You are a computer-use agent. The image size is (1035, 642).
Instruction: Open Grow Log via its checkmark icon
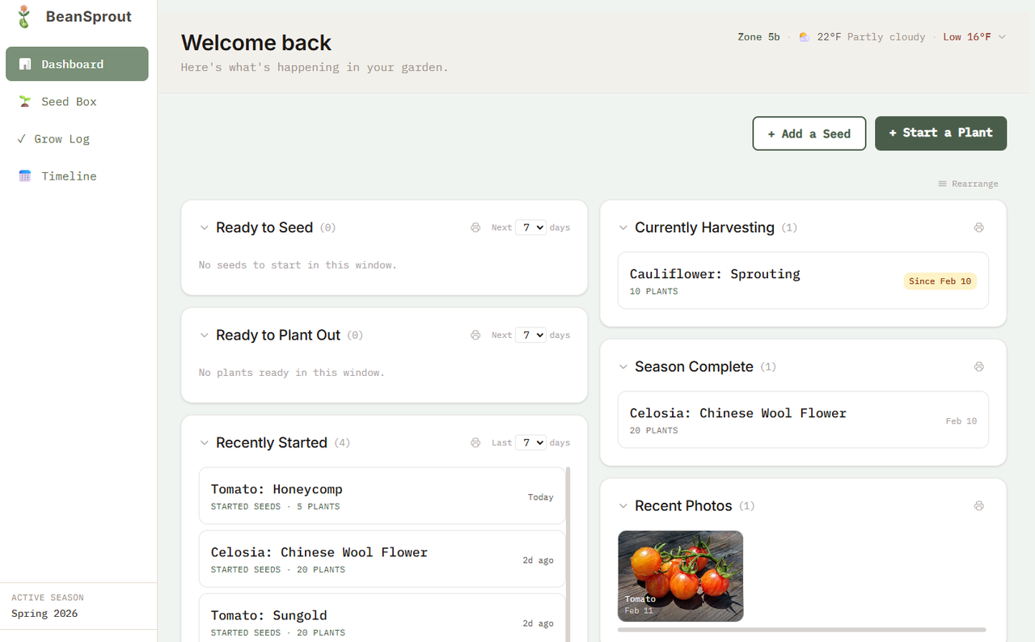(x=22, y=138)
